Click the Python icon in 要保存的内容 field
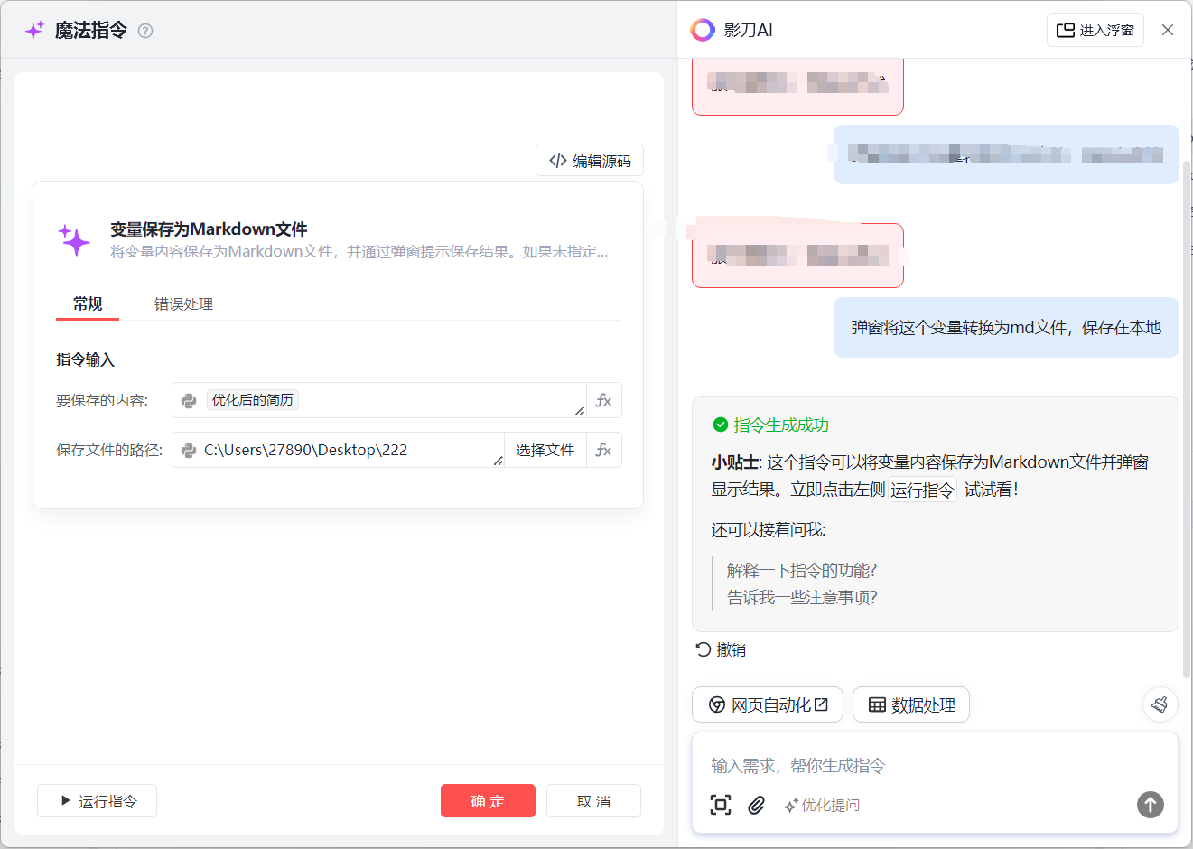1193x849 pixels. pyautogui.click(x=189, y=401)
